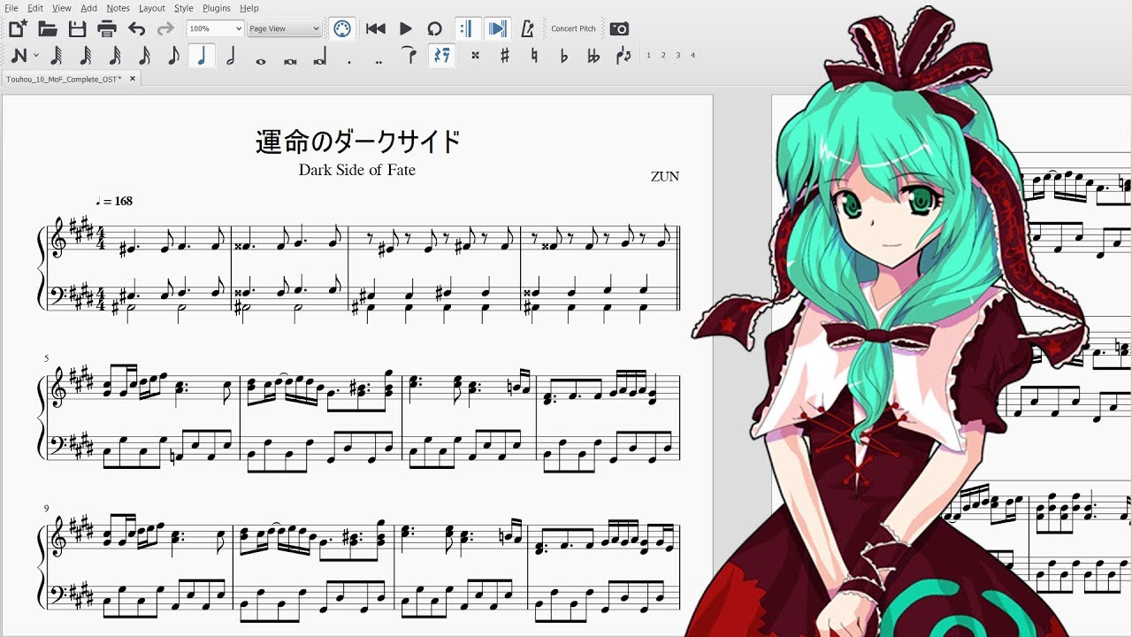The width and height of the screenshot is (1132, 637).
Task: Open a score file with the folder icon
Action: (x=48, y=28)
